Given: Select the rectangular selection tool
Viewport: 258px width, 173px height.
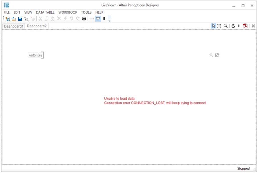Looking at the screenshot, I should coord(219,26).
